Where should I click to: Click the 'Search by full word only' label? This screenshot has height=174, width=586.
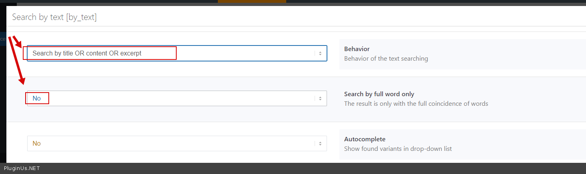pyautogui.click(x=379, y=94)
